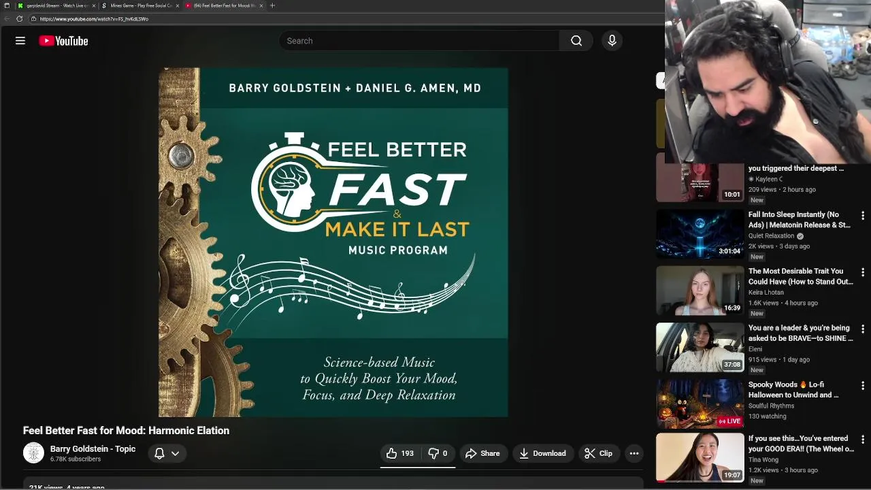Download the video

(542, 453)
